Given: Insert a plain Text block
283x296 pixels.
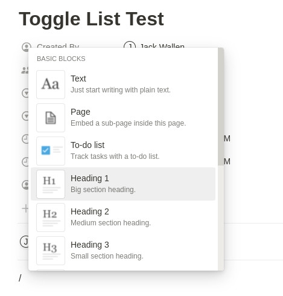Looking at the screenshot, I should click(x=123, y=84).
